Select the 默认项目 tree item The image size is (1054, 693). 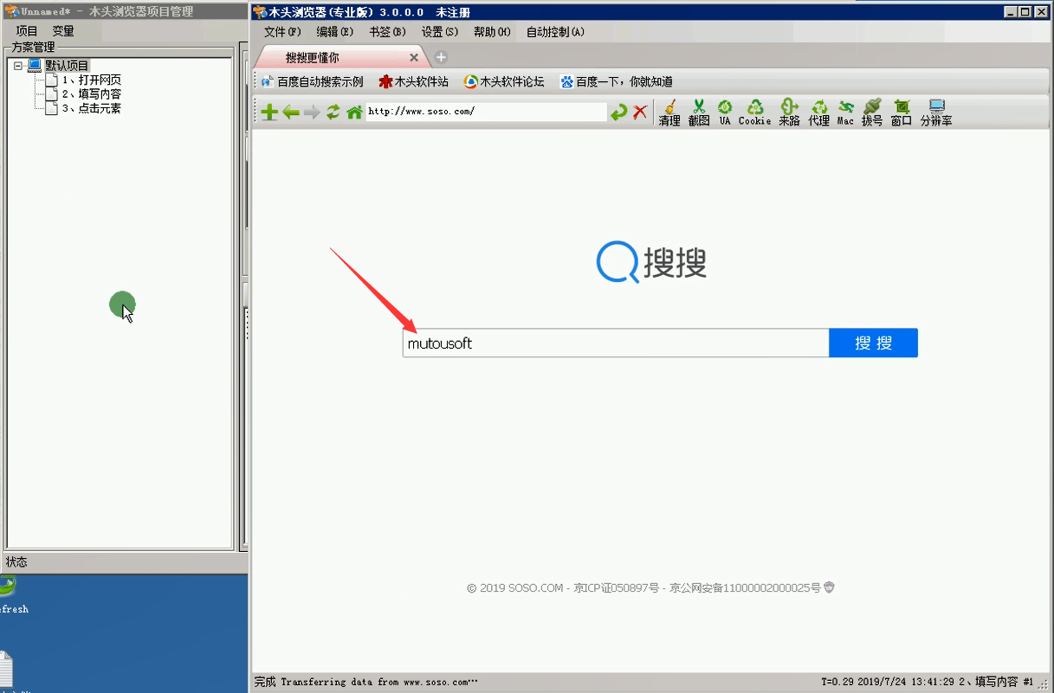pos(67,66)
